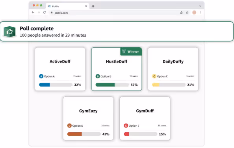
Task: Click the vote count on DailyDuffy card
Action: coord(190,76)
